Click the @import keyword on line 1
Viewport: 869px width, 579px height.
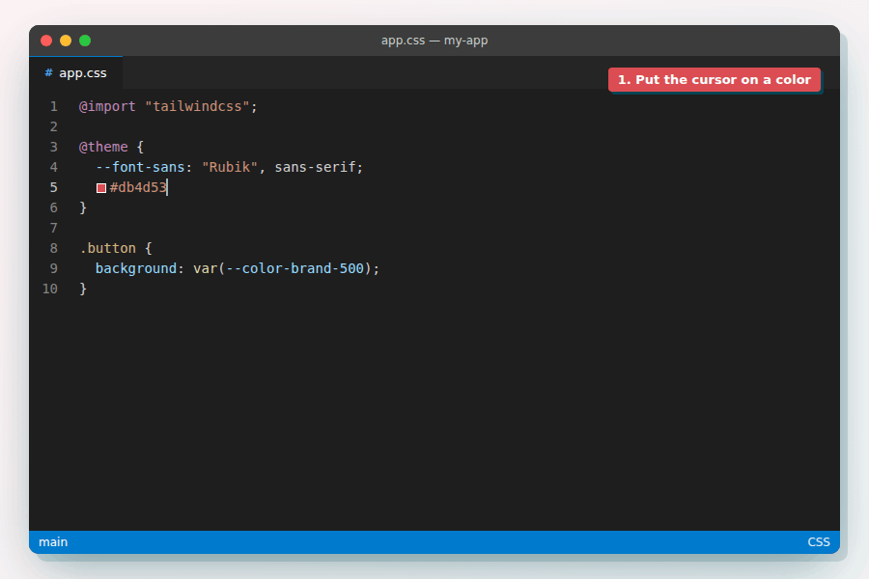click(x=107, y=106)
